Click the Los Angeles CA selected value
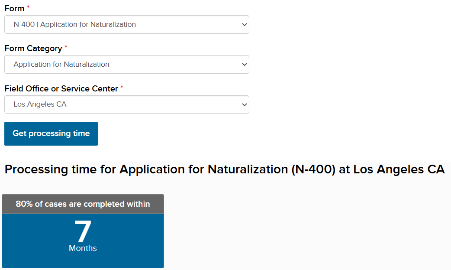The height and width of the screenshot is (270, 451). (x=40, y=104)
